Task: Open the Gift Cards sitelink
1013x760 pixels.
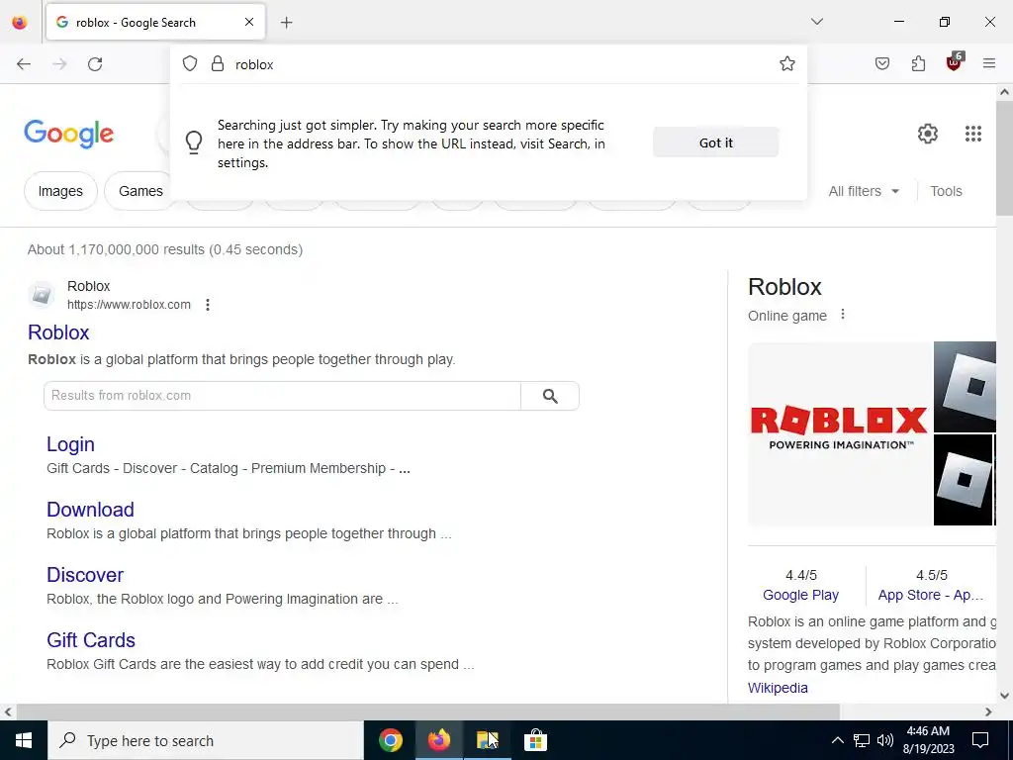Action: pyautogui.click(x=91, y=640)
